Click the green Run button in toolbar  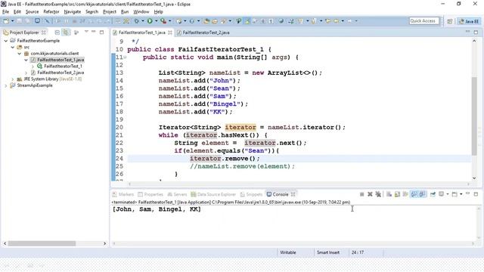pos(150,21)
